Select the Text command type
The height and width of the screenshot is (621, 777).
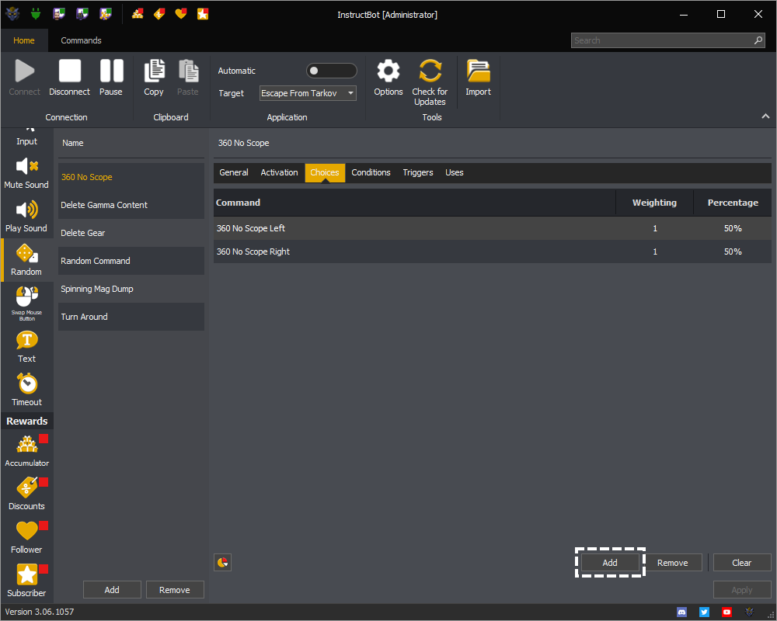[26, 347]
